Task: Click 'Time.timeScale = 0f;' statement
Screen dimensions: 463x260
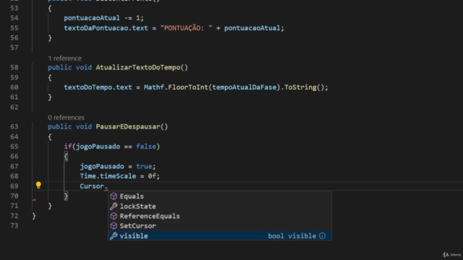Action: [x=120, y=176]
